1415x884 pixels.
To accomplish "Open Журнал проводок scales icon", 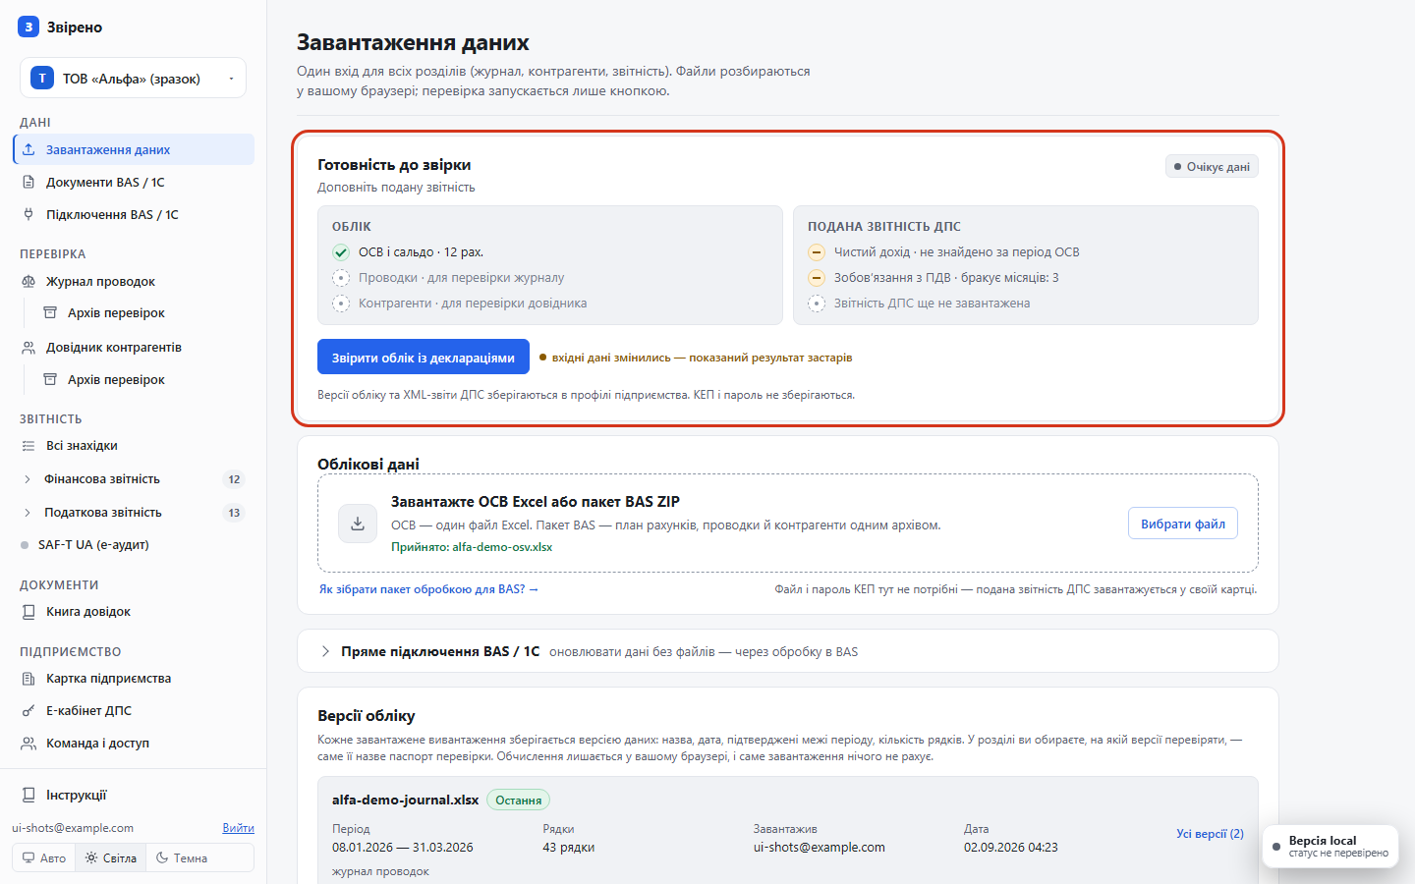I will click(x=28, y=281).
